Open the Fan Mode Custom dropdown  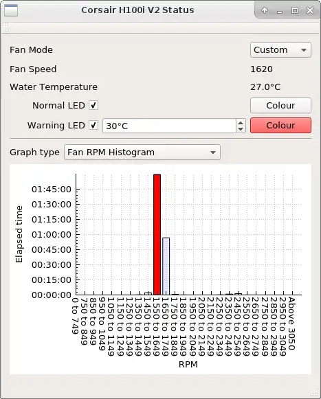pos(280,50)
